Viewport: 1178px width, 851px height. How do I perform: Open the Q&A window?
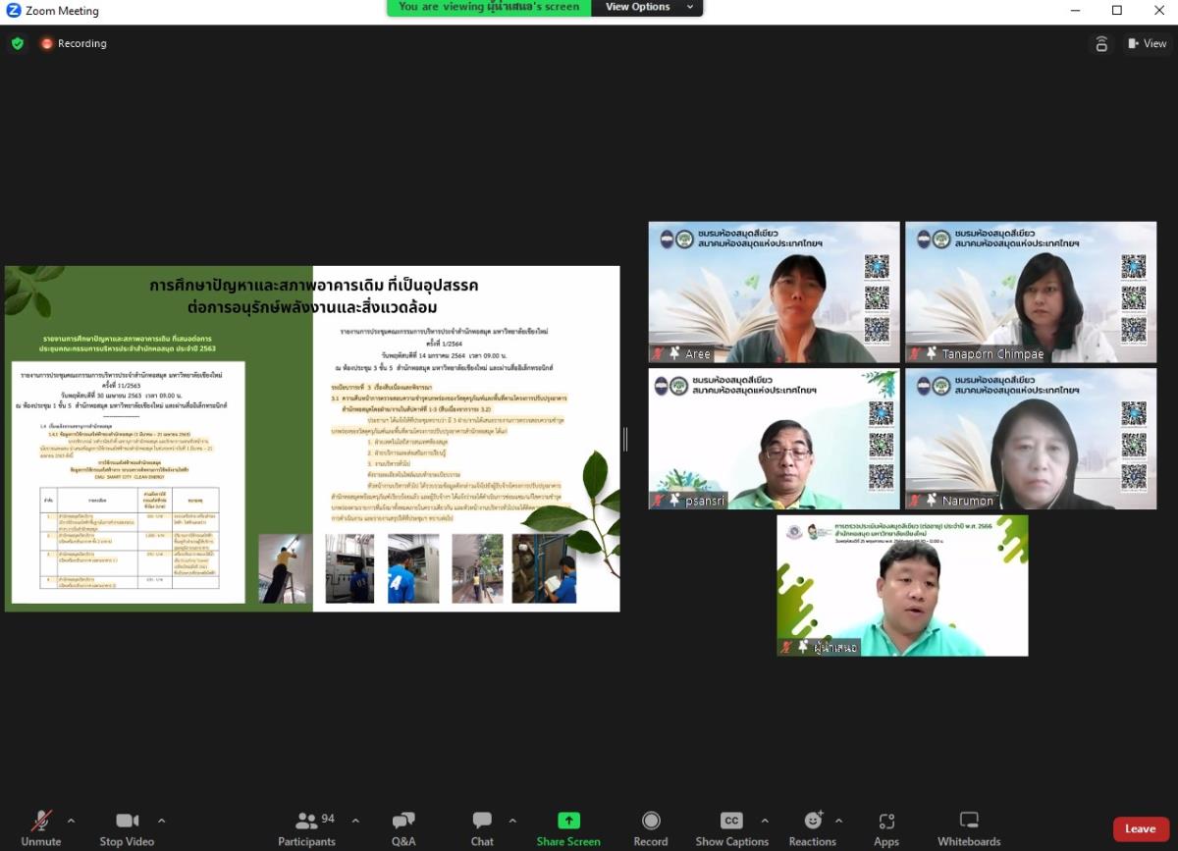[403, 827]
